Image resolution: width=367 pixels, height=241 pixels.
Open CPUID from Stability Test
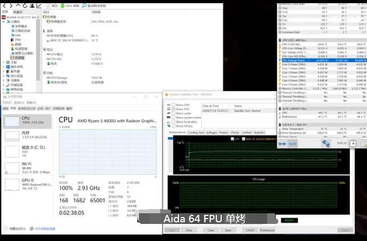point(250,230)
